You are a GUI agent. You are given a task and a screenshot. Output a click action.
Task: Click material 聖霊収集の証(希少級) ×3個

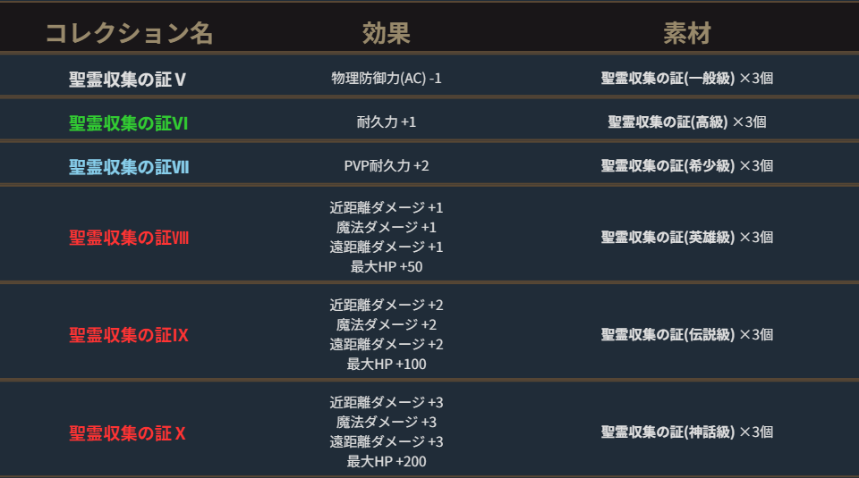click(x=686, y=166)
